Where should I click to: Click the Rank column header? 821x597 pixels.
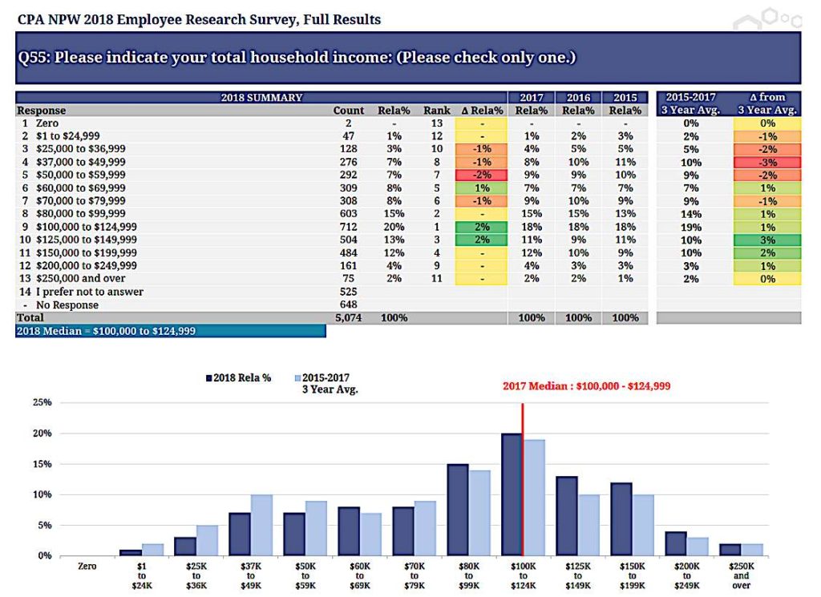point(436,111)
